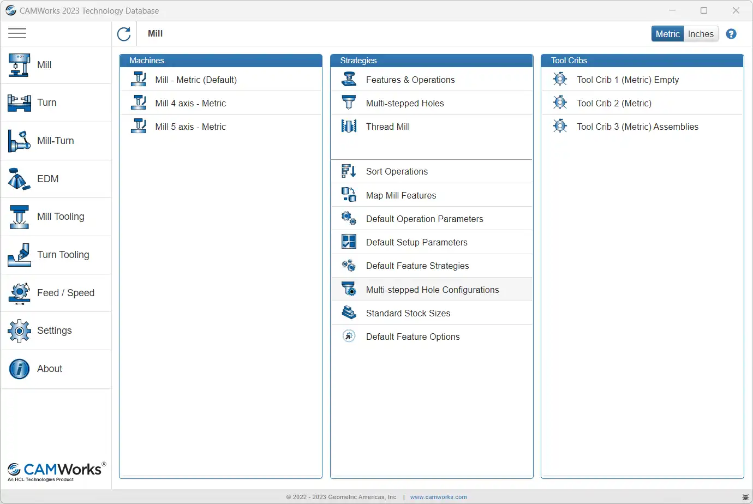Click the Feed / Speed gear icon

19,293
